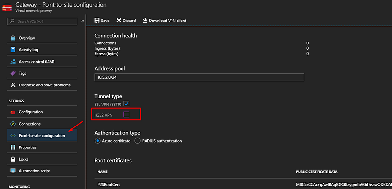The width and height of the screenshot is (392, 189).
Task: Download VPN client package
Action: point(164,21)
